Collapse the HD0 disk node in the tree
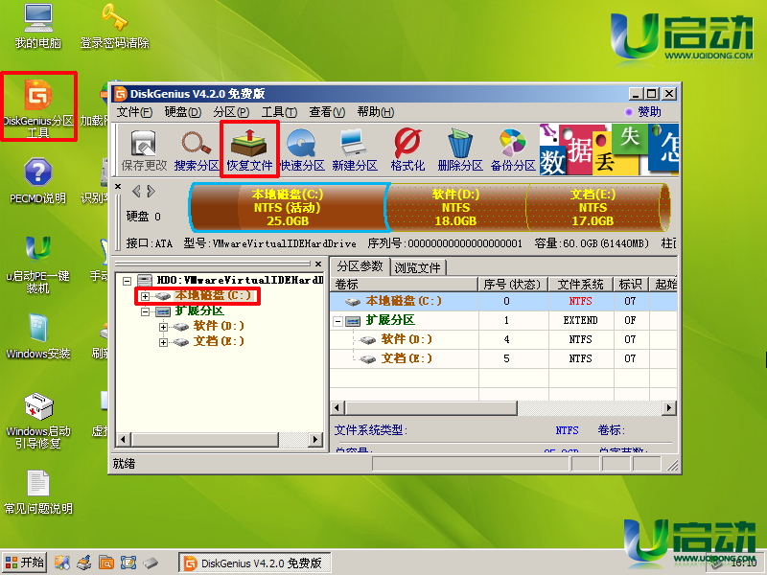Viewport: 767px width, 575px height. click(128, 281)
